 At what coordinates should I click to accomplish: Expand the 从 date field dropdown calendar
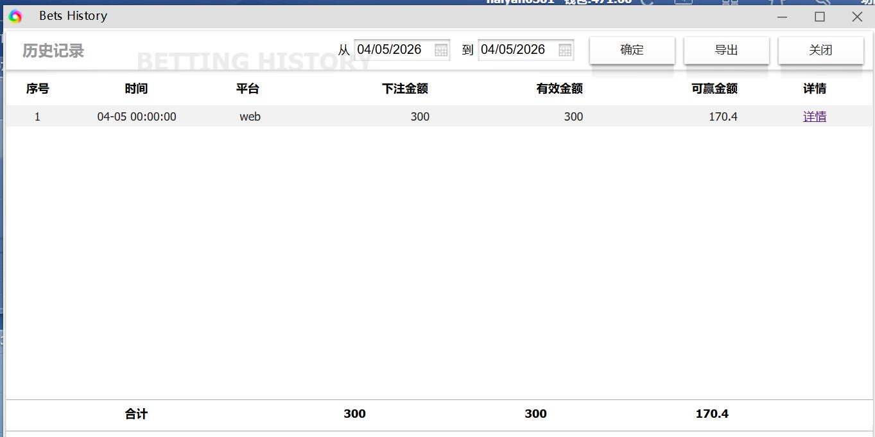tap(441, 49)
